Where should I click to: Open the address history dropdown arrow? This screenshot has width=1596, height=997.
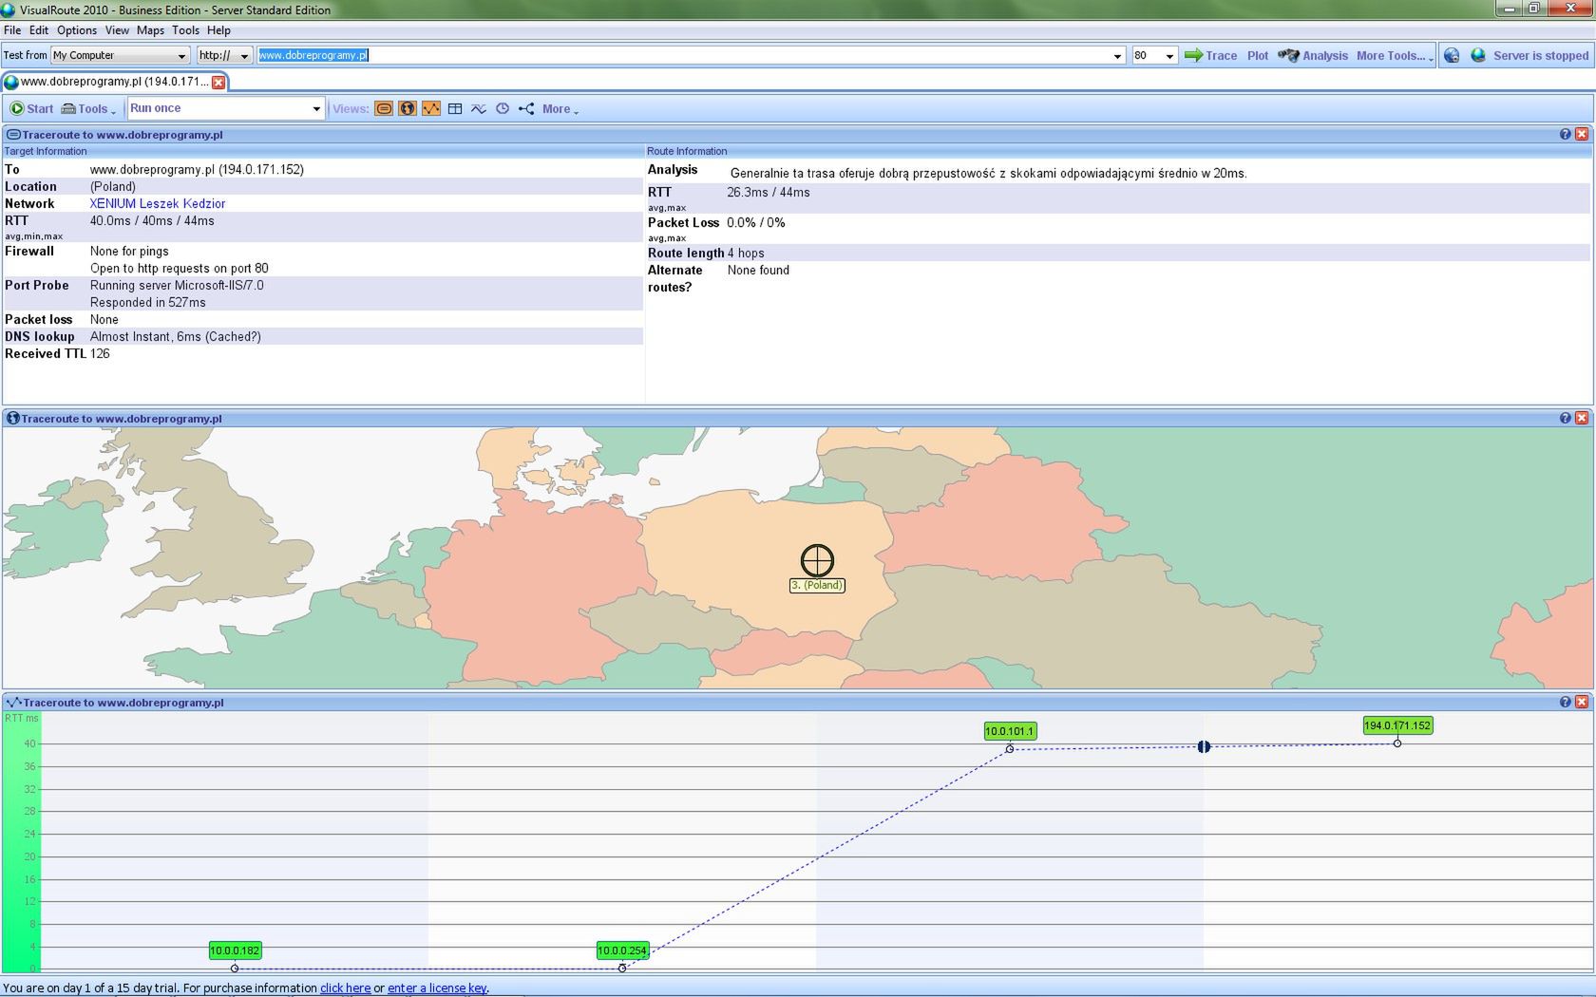1117,56
